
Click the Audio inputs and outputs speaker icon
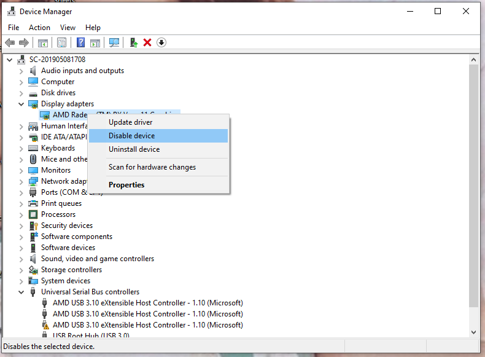point(33,71)
